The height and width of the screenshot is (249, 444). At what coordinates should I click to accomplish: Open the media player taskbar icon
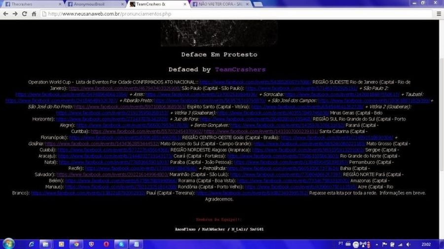tap(61, 244)
